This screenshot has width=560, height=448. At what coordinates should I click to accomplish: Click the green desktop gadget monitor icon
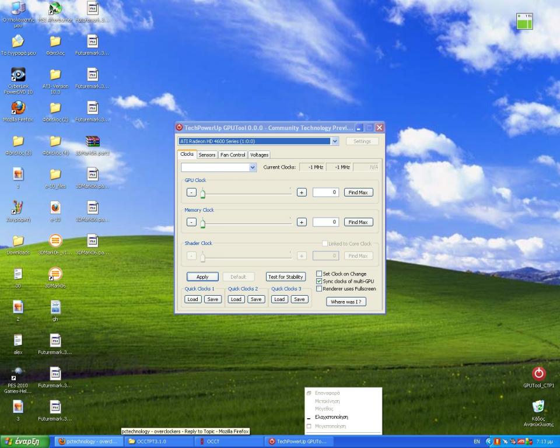[x=524, y=22]
